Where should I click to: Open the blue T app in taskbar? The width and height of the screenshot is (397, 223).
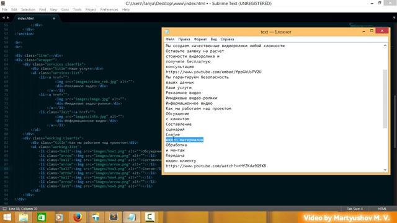coord(96,217)
